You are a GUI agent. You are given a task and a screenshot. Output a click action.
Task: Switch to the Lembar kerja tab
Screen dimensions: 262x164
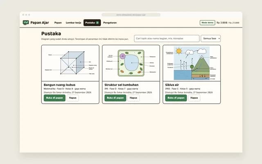pos(73,23)
